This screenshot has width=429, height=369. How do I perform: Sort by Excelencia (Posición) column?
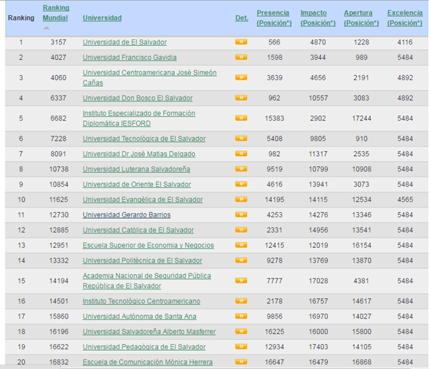point(405,18)
